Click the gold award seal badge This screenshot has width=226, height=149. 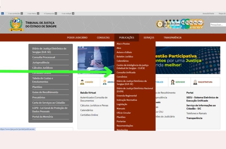tap(160, 24)
